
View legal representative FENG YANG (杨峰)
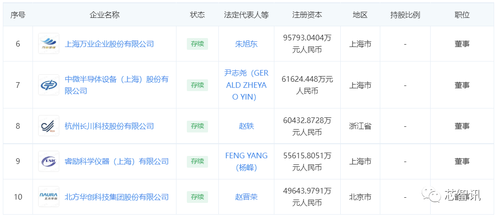[246, 162]
